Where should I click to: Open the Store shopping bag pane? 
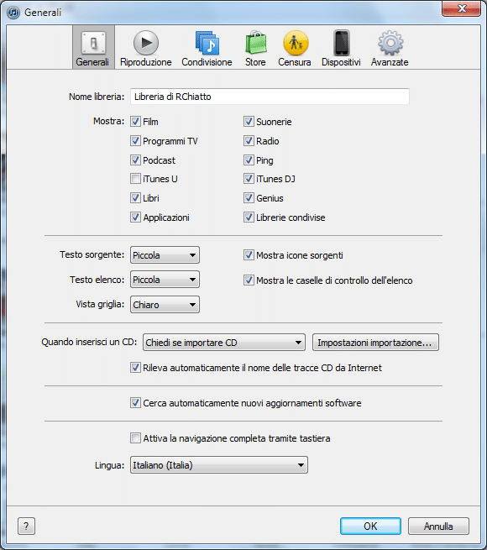(255, 49)
